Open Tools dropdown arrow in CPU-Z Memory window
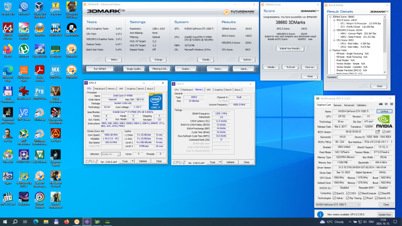The width and height of the screenshot is (402, 226). (x=220, y=162)
